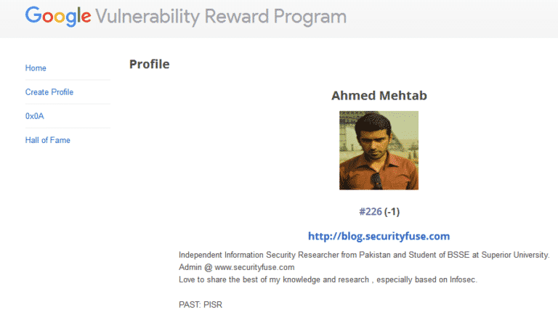Select Create Profile in the sidebar
Viewport: 558px width, 331px height.
[x=49, y=92]
